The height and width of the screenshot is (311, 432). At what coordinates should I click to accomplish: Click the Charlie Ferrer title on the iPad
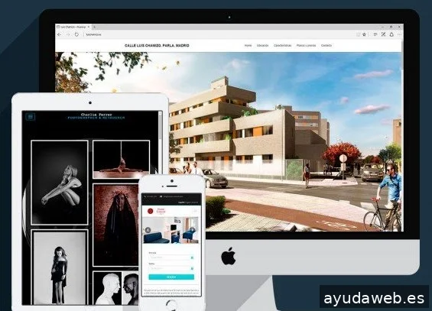(x=96, y=115)
